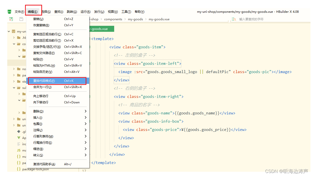Click the uni-app project icon next to my-un

[x=14, y=31]
